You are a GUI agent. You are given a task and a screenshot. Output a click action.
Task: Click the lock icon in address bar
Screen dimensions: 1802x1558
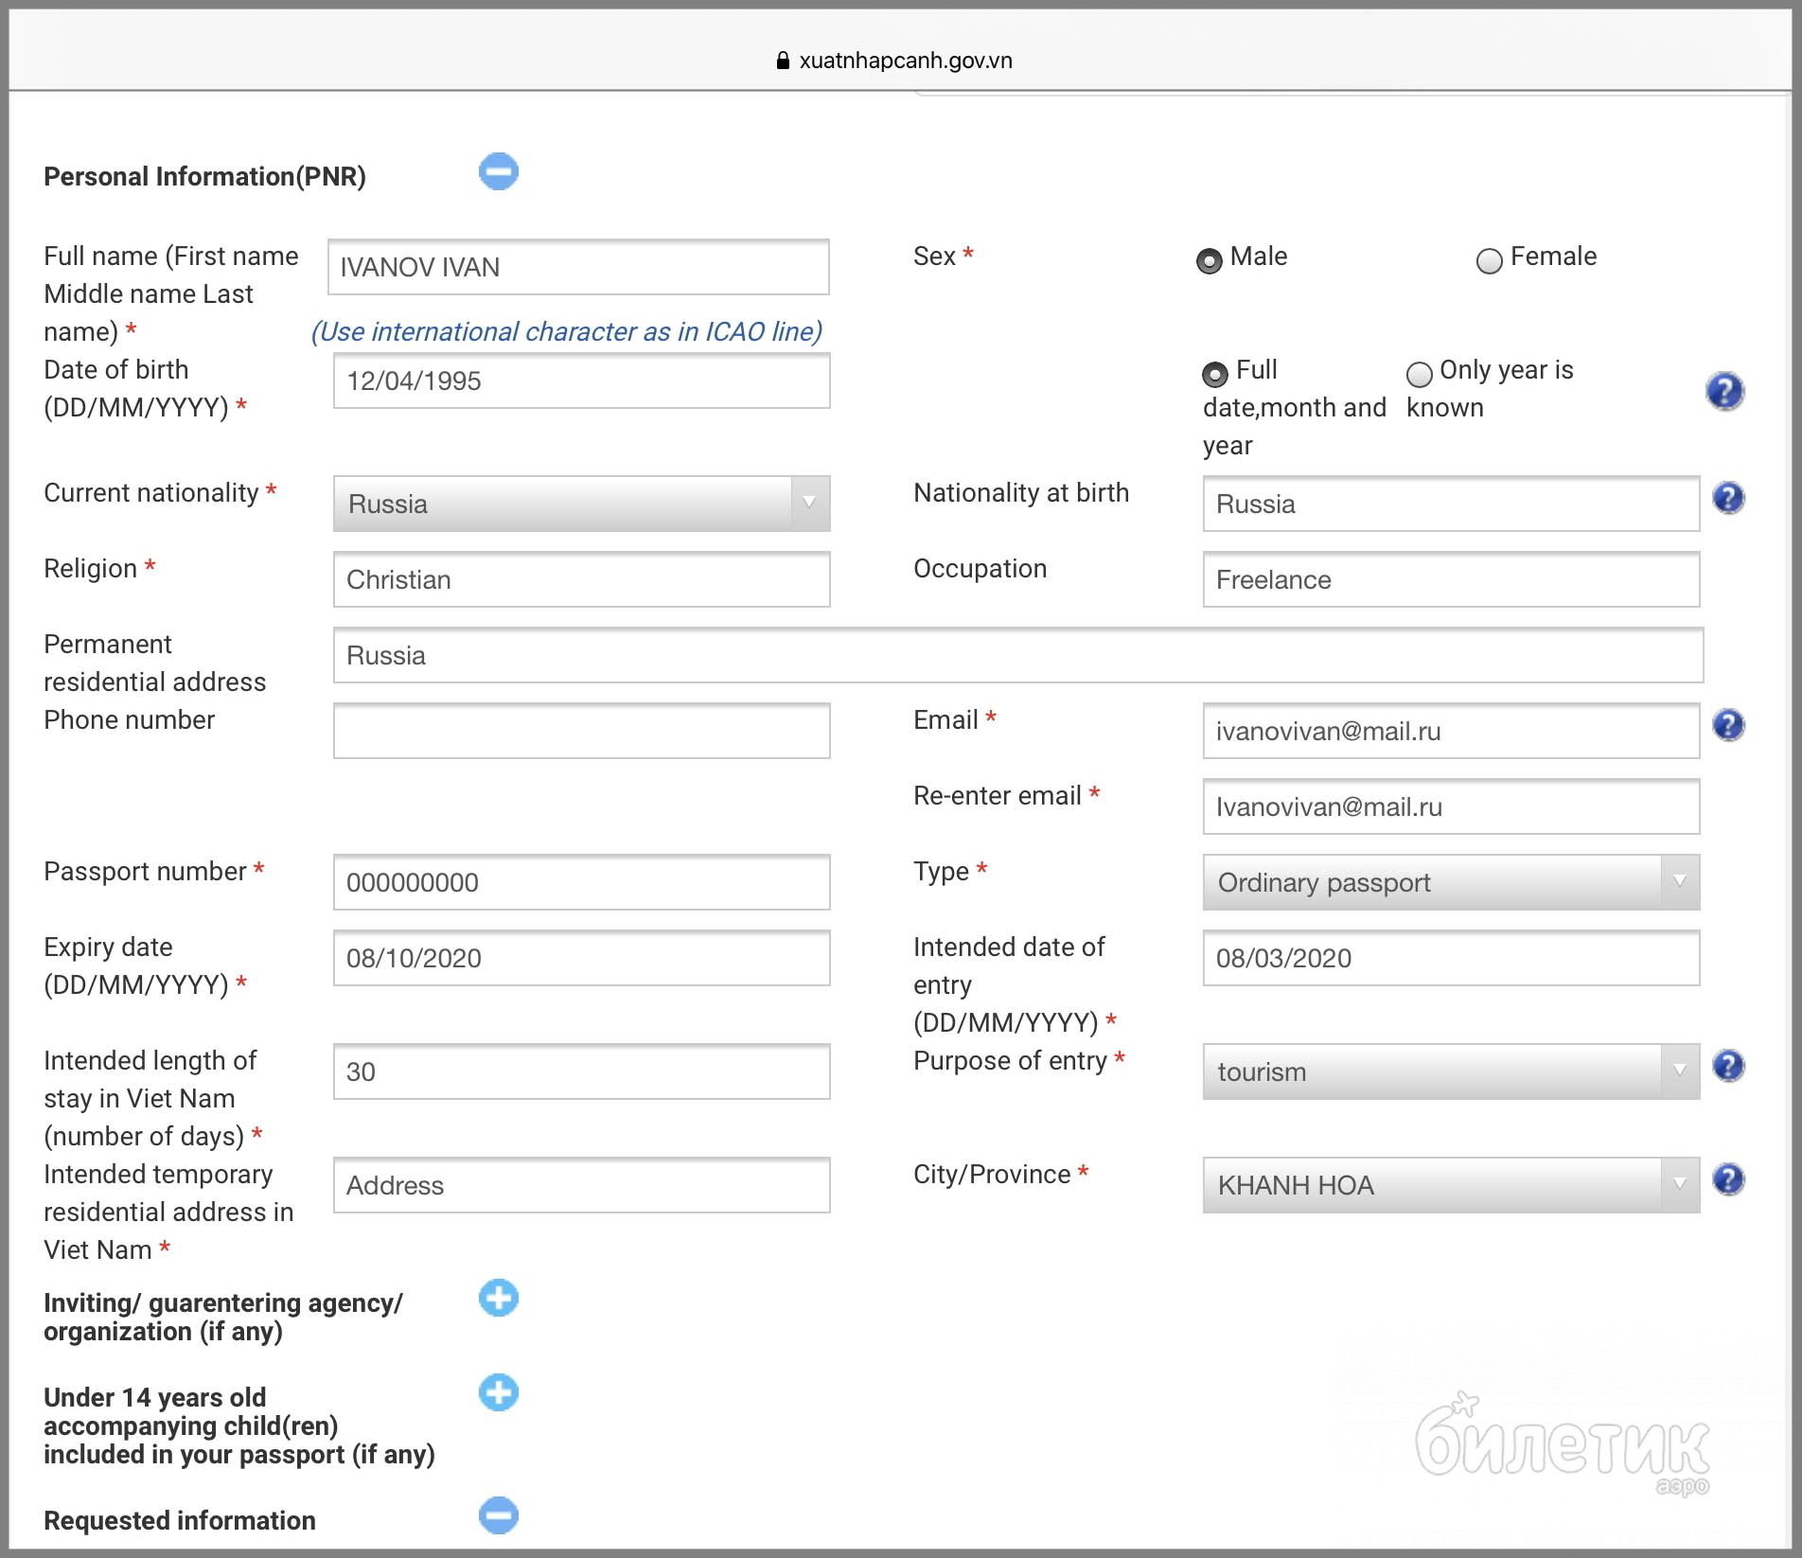(x=783, y=61)
